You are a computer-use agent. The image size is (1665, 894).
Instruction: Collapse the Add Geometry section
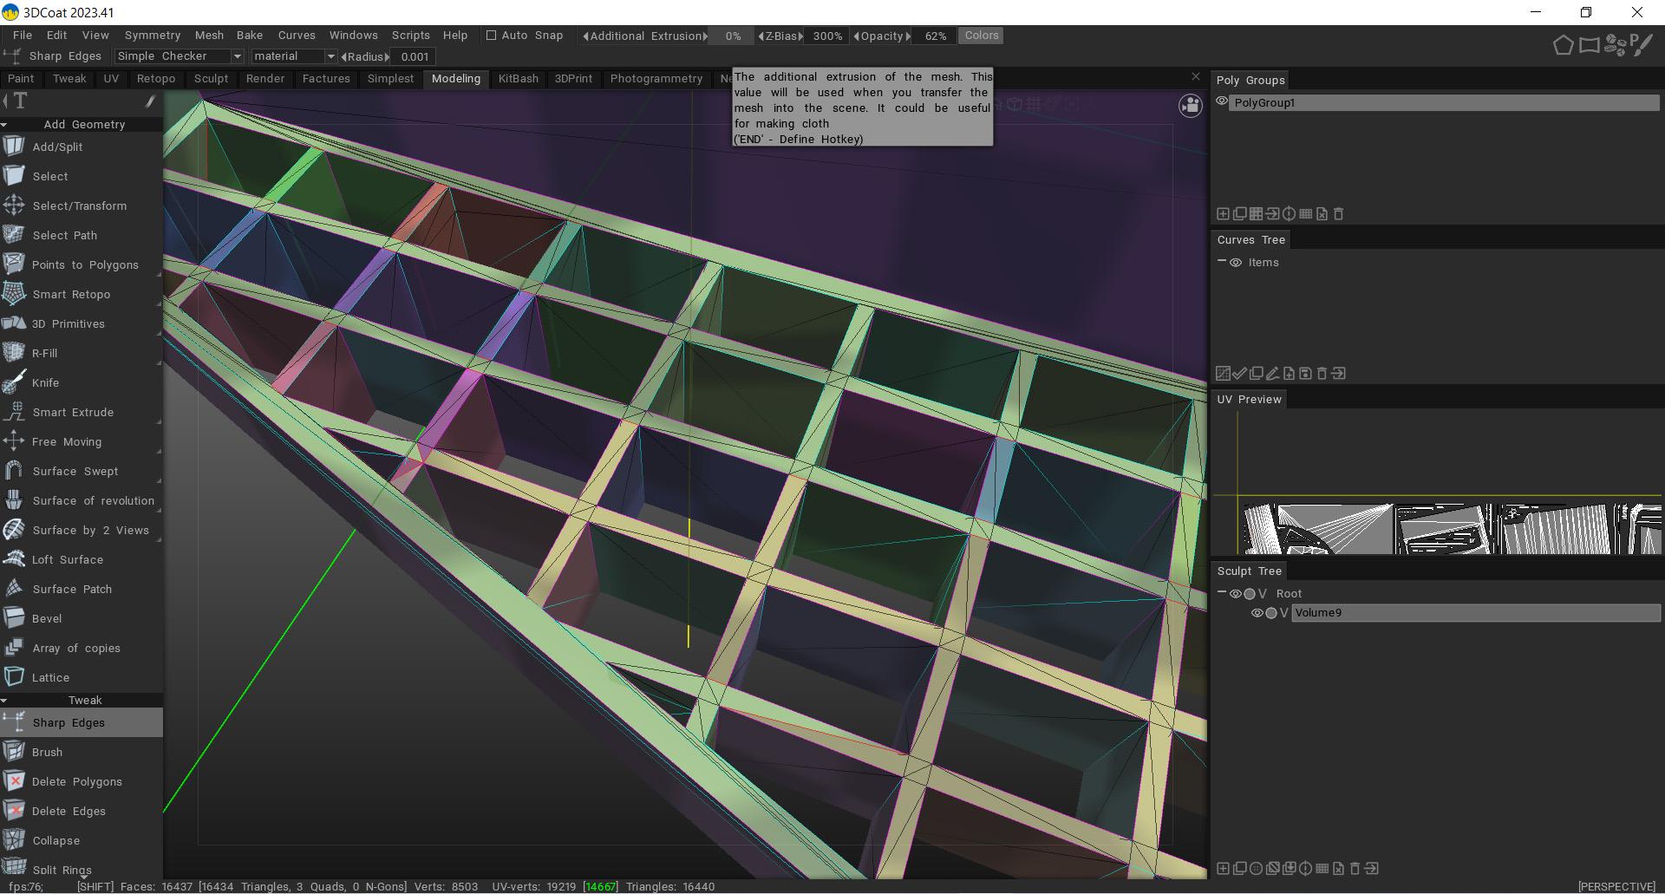[x=5, y=125]
